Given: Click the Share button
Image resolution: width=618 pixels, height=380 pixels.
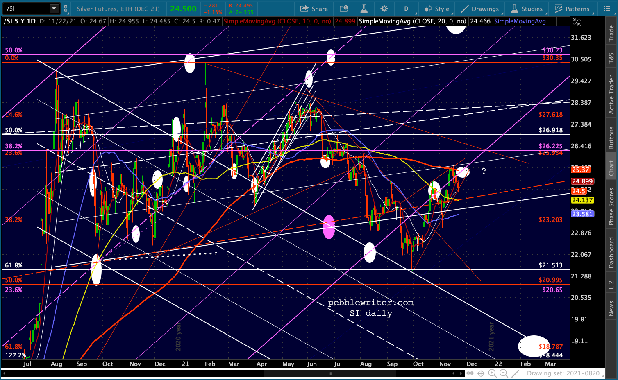Looking at the screenshot, I should click(314, 9).
